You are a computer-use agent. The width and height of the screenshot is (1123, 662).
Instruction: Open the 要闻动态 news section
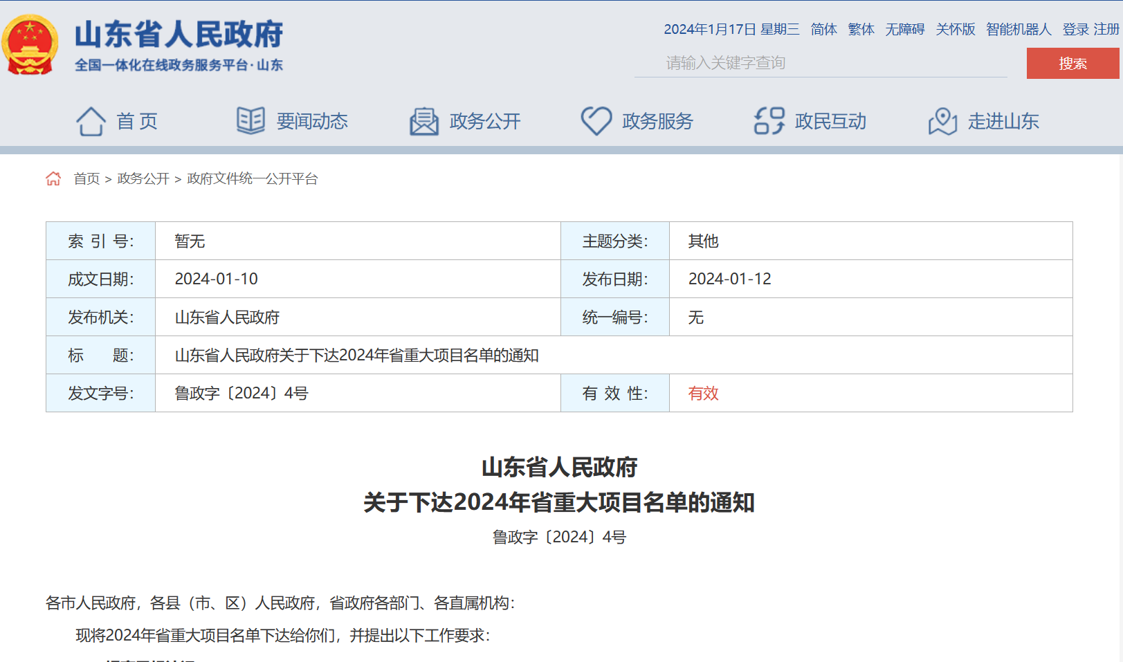point(312,122)
